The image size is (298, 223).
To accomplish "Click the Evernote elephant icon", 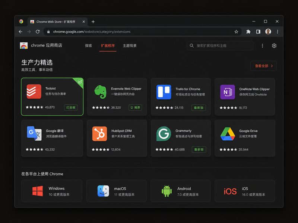I will point(100,92).
